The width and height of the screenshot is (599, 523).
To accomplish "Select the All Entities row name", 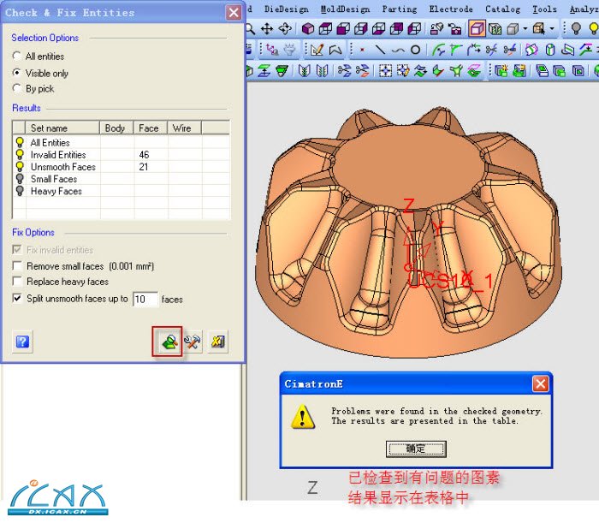I will [x=50, y=142].
